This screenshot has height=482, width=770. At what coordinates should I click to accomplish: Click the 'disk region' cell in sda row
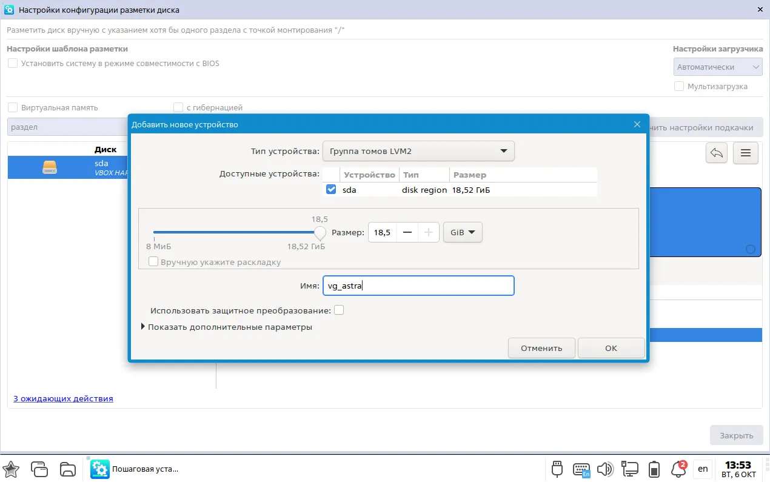[x=424, y=190]
